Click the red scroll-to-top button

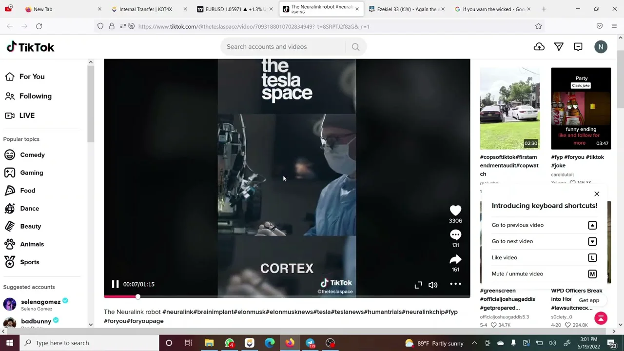(x=601, y=318)
